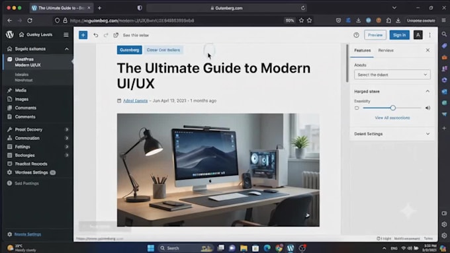
Task: Select the UinetPres Modern UI/UX sidebar item
Action: click(x=37, y=62)
